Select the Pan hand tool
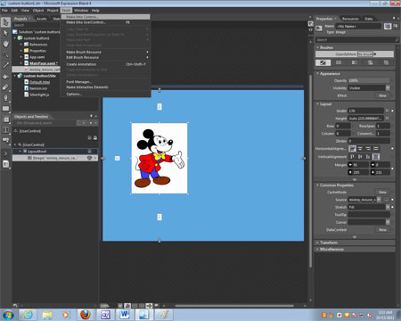Viewport: 401px width, 321px height. [5, 44]
